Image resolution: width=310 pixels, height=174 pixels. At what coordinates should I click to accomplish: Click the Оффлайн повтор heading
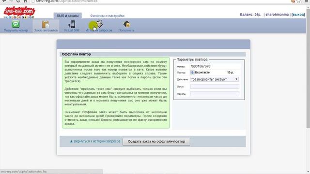point(77,54)
